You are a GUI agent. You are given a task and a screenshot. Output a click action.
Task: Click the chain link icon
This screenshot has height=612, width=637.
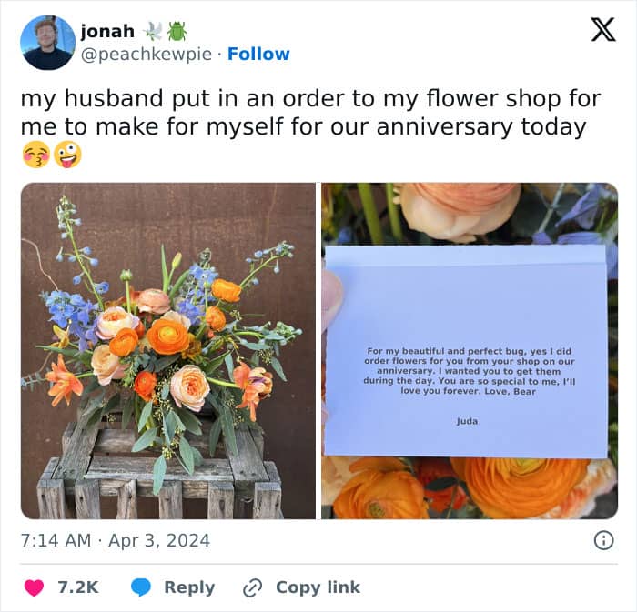tap(252, 587)
